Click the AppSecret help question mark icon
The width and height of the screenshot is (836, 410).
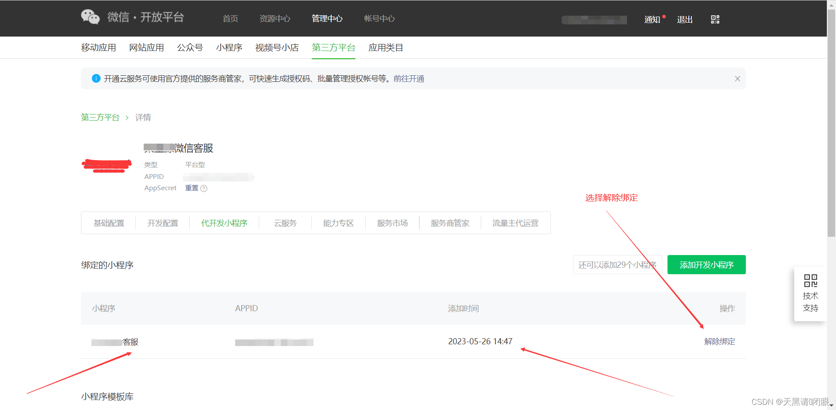point(204,188)
